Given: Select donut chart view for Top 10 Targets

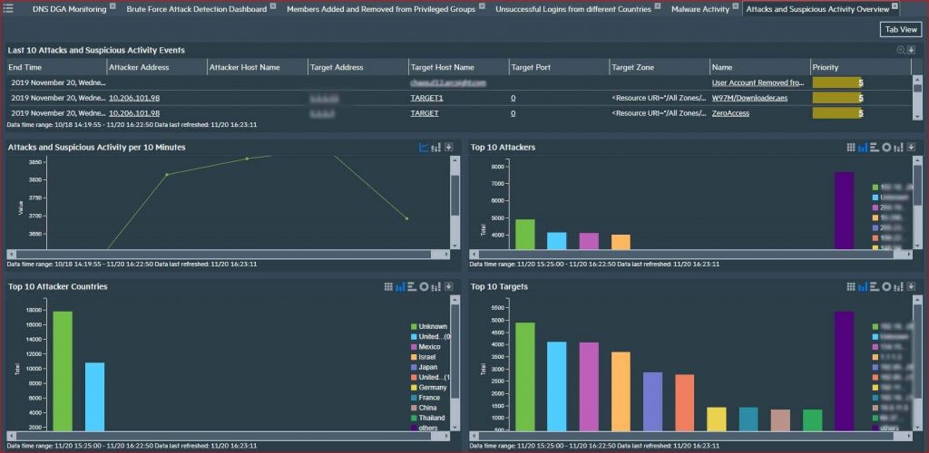Looking at the screenshot, I should coord(885,286).
